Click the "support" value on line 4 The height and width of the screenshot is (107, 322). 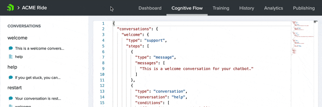click(154, 40)
